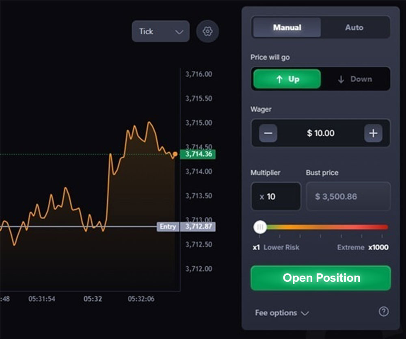Open the chart settings gear icon

(x=207, y=31)
